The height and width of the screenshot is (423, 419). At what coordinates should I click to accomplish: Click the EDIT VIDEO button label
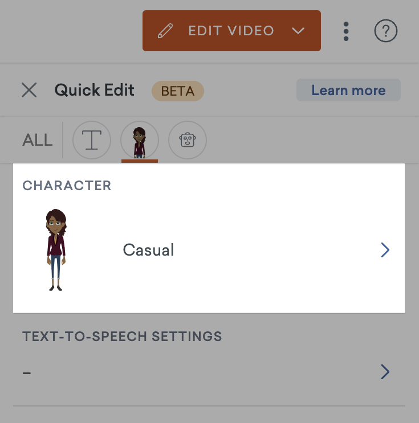[x=231, y=31]
